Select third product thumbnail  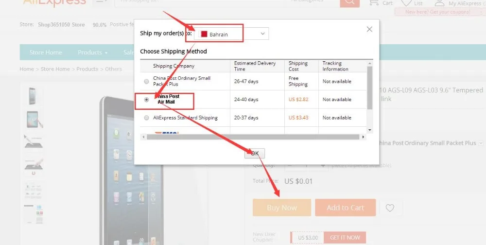pyautogui.click(x=34, y=141)
